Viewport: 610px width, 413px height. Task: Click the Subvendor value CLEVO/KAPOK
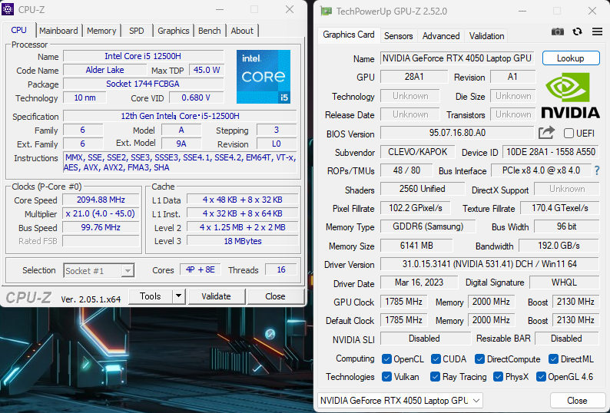417,152
